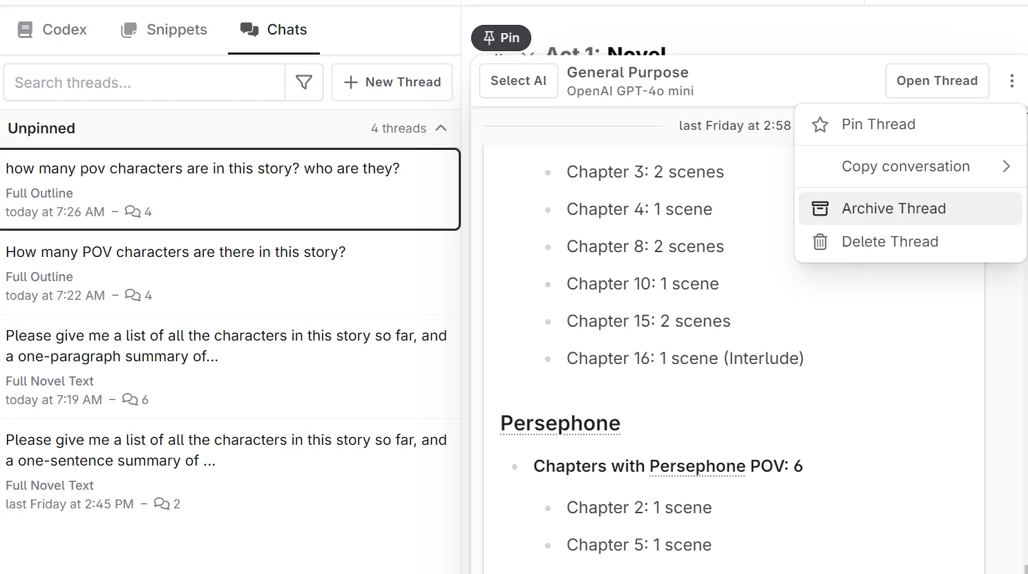Select Archive Thread from the menu
Viewport: 1028px width, 574px height.
tap(893, 209)
